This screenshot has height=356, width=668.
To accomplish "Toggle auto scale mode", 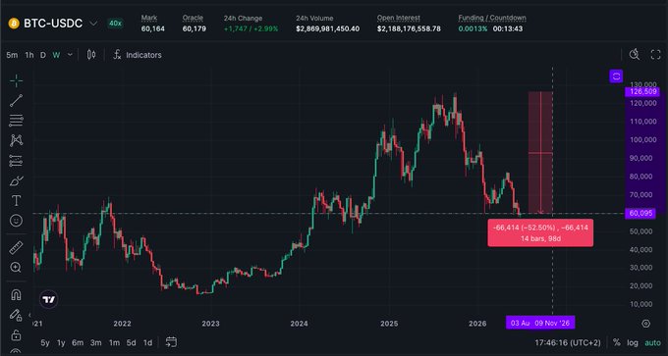I will 652,343.
